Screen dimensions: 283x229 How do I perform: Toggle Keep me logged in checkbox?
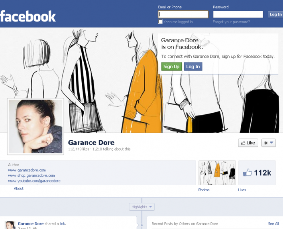(x=160, y=22)
